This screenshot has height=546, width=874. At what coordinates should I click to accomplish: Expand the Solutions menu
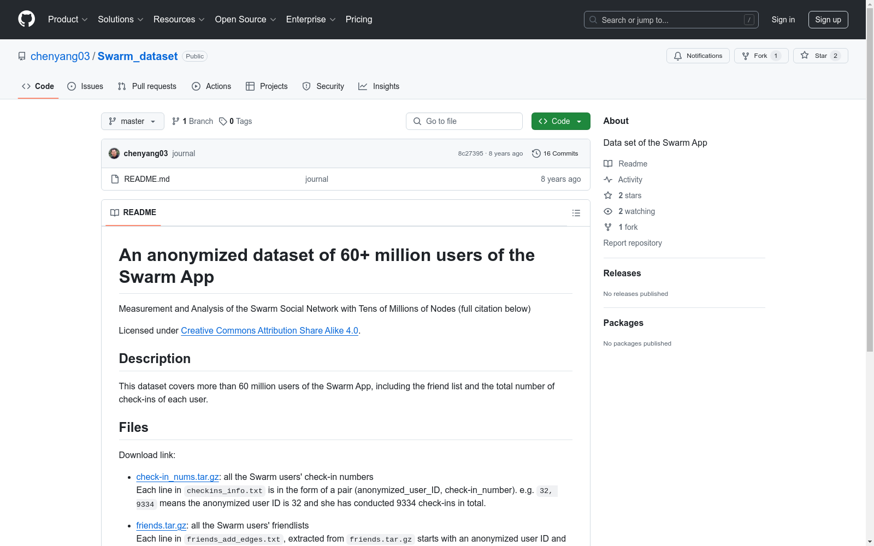120,19
